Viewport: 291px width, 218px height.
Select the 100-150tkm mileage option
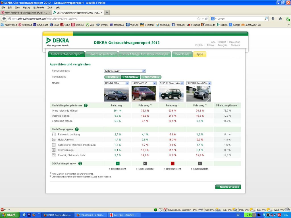coord(151,77)
